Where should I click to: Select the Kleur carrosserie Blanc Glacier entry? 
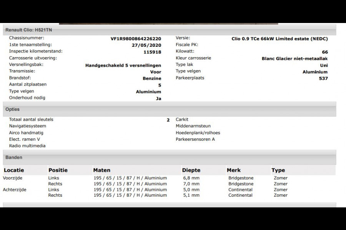click(x=293, y=58)
